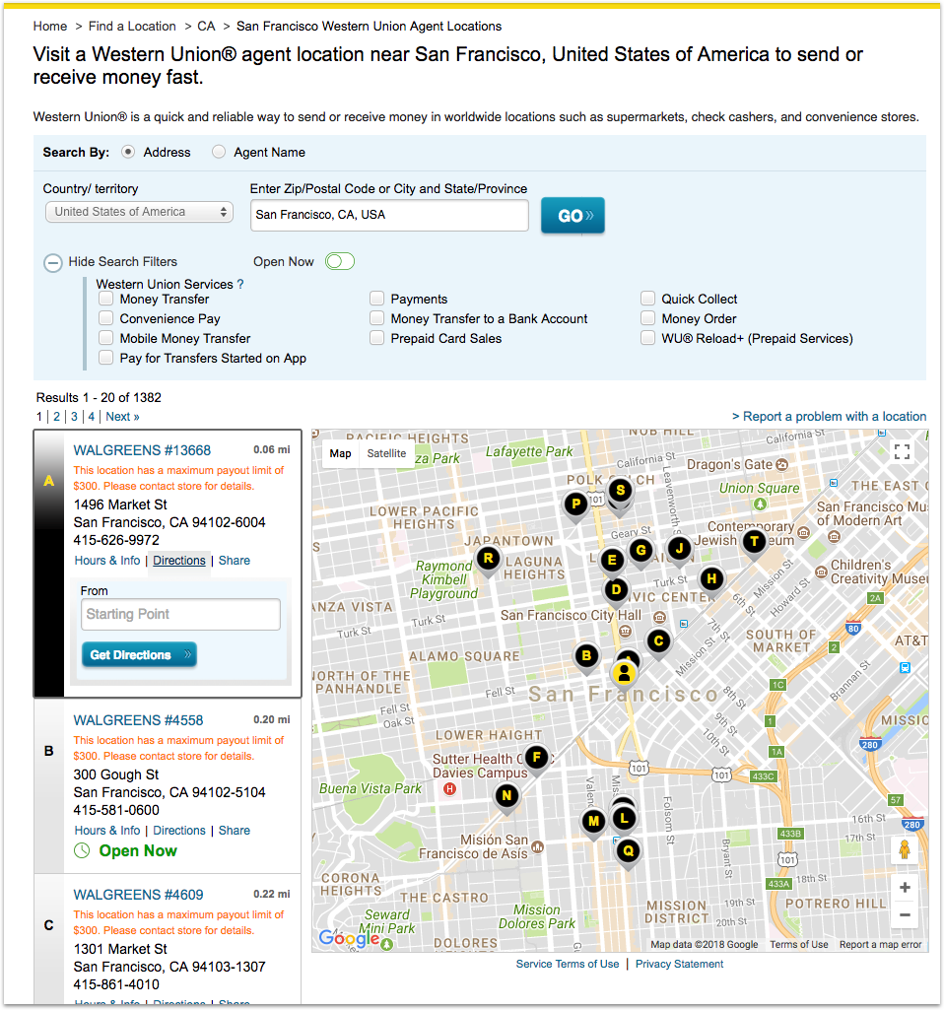
Task: Click map marker J
Action: pos(679,549)
